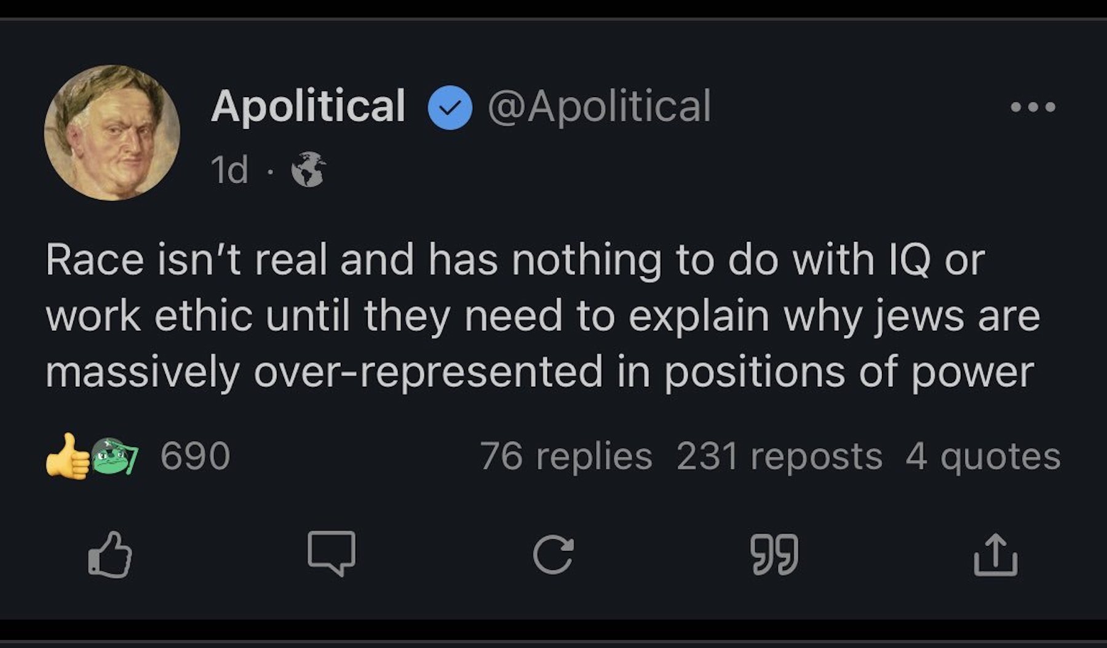Viewport: 1107px width, 648px height.
Task: Click the green frog reaction emoji
Action: (115, 456)
